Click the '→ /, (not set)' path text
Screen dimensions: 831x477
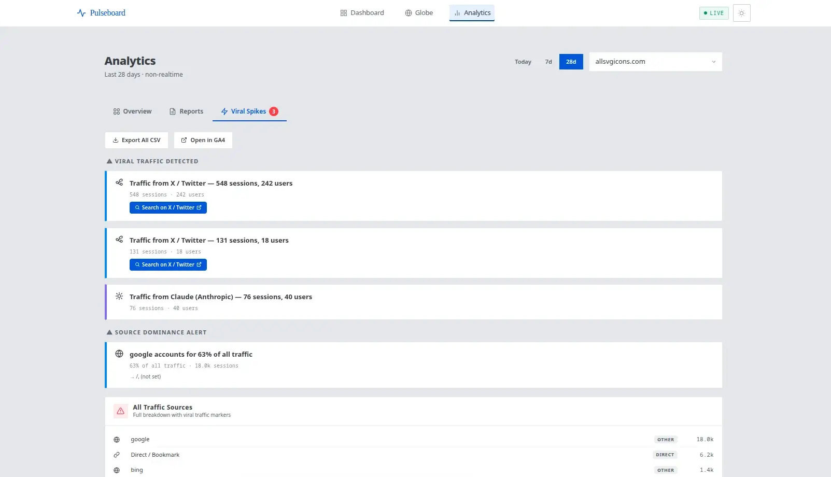point(145,377)
